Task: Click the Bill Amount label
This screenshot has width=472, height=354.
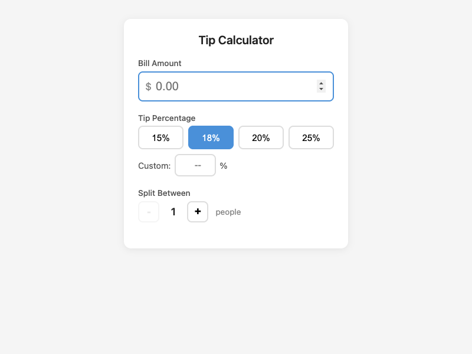Action: click(x=159, y=63)
